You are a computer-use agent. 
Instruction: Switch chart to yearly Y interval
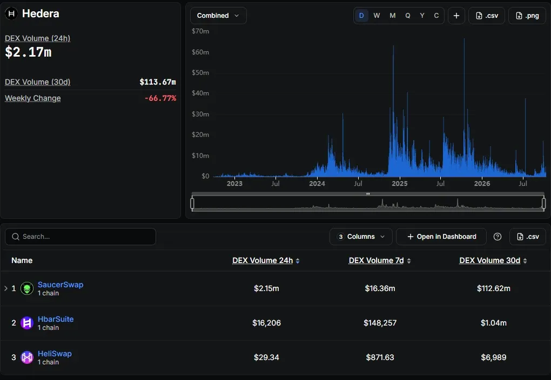[422, 16]
